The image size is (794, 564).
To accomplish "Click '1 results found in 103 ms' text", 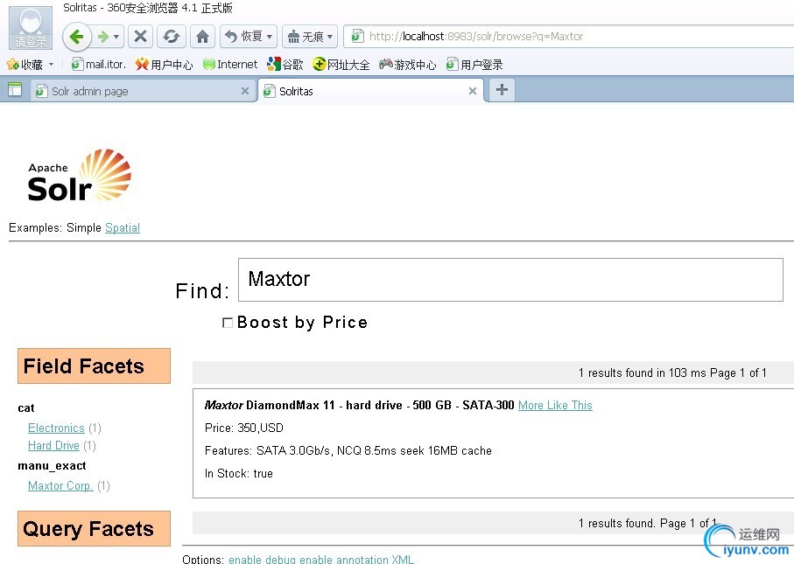I will tap(642, 373).
